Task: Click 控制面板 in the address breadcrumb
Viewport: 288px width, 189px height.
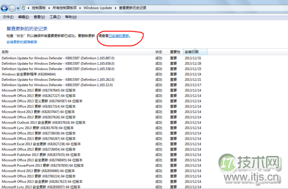Action: point(38,8)
